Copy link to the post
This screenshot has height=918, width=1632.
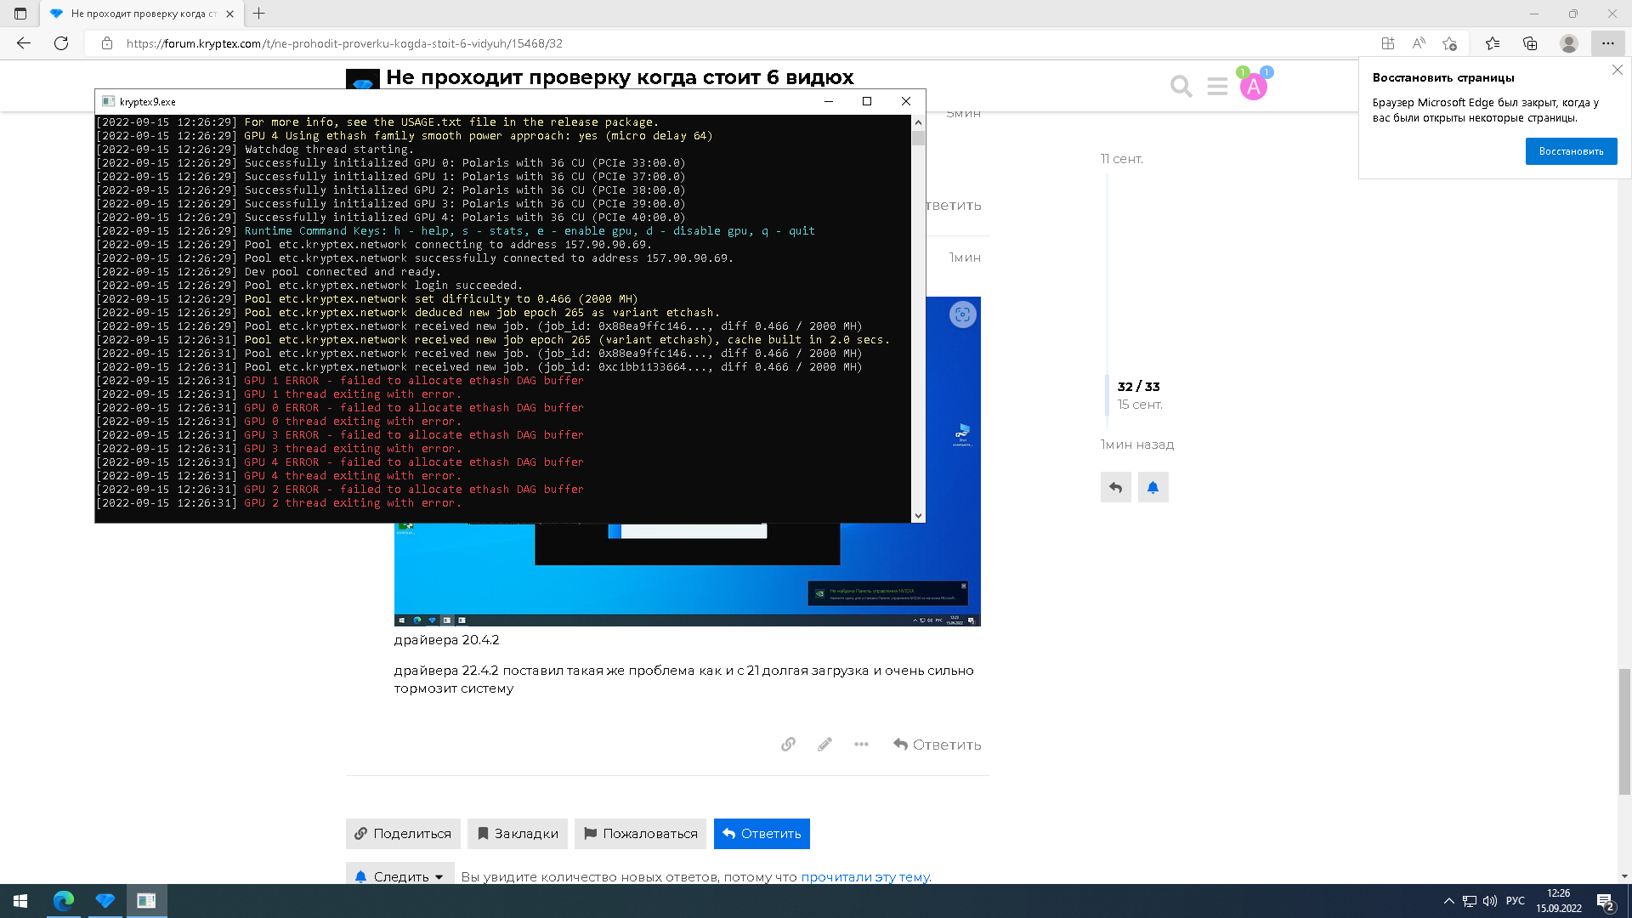[788, 745]
